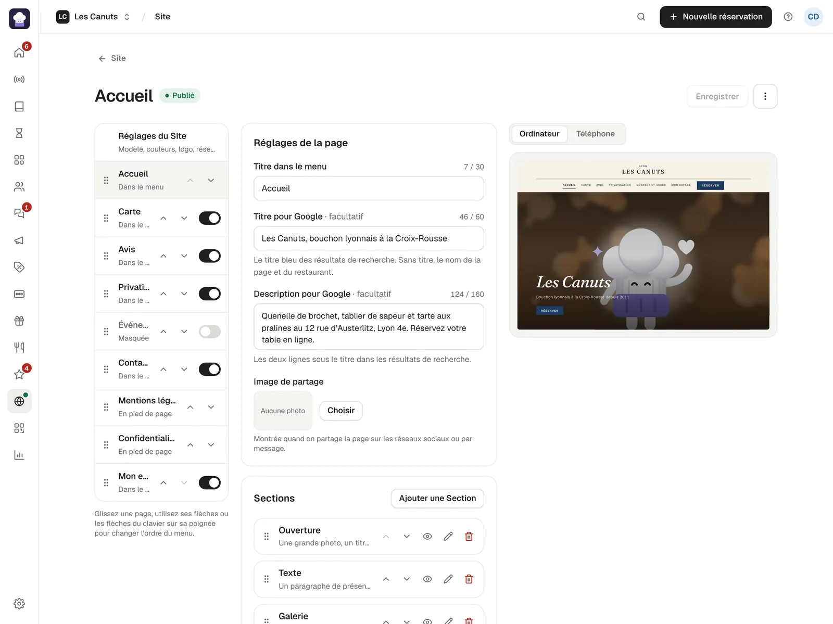The width and height of the screenshot is (833, 624).
Task: Move the Carte page up with chevron
Action: [x=163, y=218]
